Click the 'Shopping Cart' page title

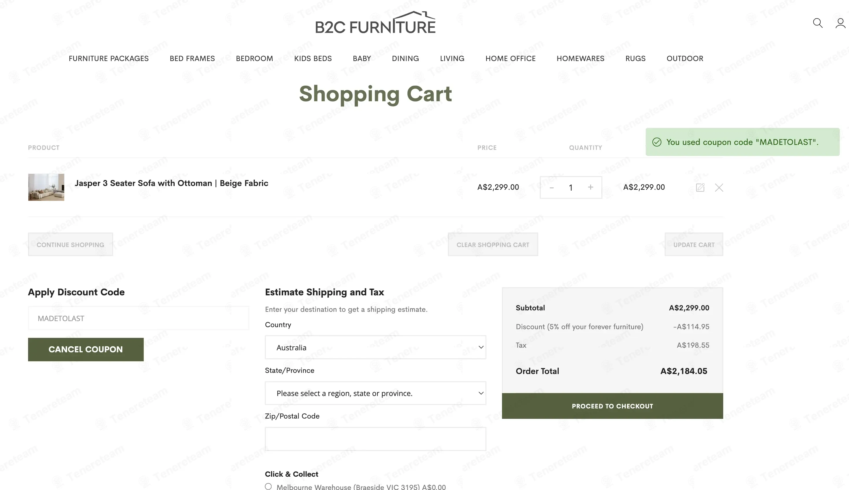375,94
